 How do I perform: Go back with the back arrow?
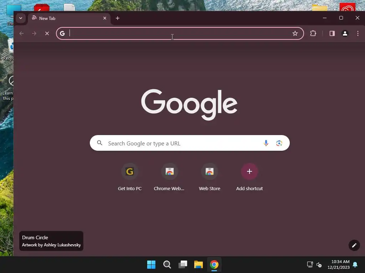click(22, 33)
